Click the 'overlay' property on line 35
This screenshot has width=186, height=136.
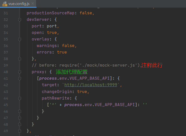(41, 39)
